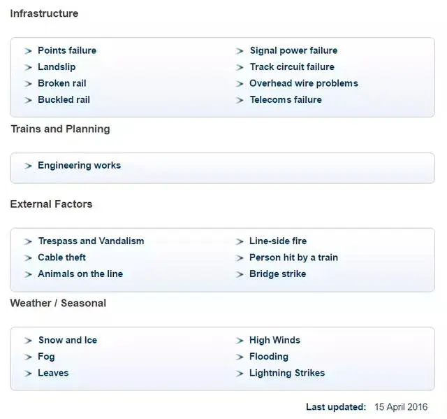Viewport: 447px width, 419px height.
Task: Open Track circuit failure page
Action: [292, 66]
